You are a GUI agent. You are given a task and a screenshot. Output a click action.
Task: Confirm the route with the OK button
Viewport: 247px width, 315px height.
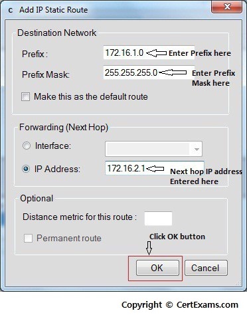pyautogui.click(x=157, y=268)
